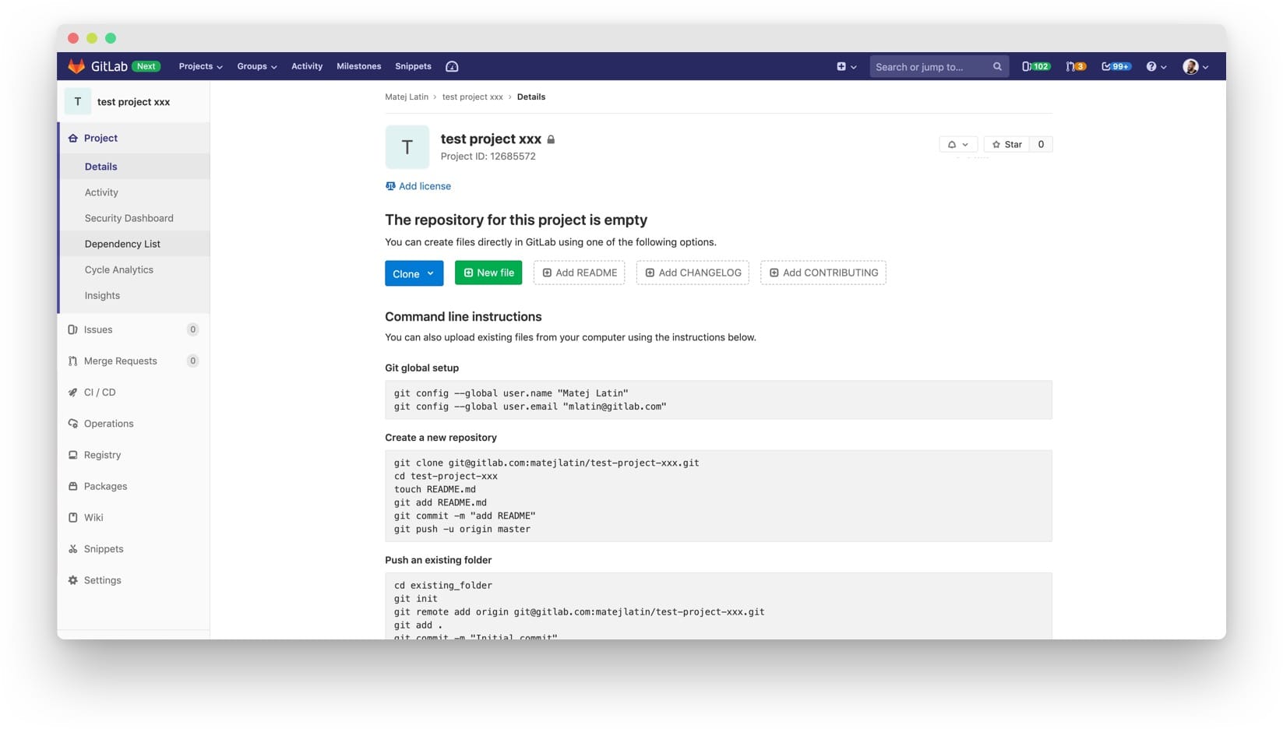Click the Registry sidebar icon
The width and height of the screenshot is (1283, 729).
coord(72,455)
